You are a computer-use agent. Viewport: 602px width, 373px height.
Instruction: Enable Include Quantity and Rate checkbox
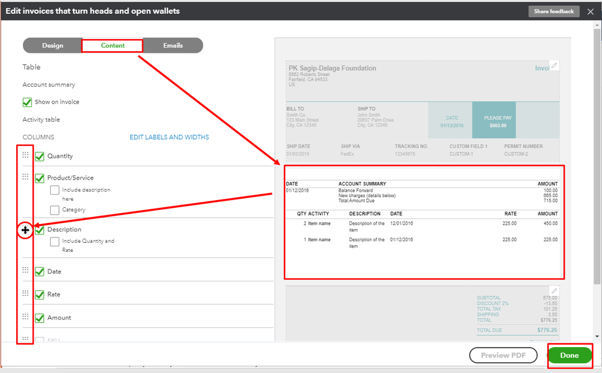(54, 242)
